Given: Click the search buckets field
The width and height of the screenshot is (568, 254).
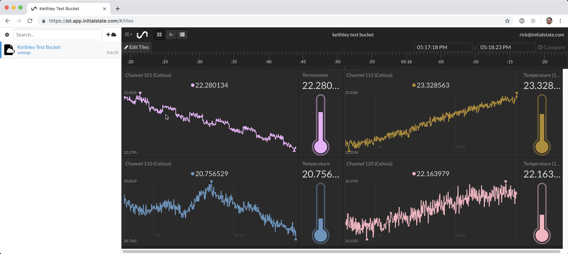Looking at the screenshot, I should [x=58, y=35].
